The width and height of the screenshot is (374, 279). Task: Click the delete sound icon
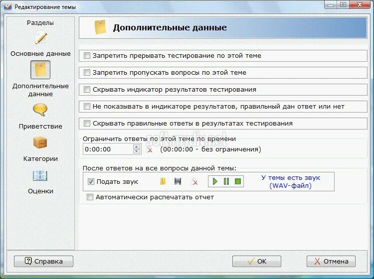194,182
